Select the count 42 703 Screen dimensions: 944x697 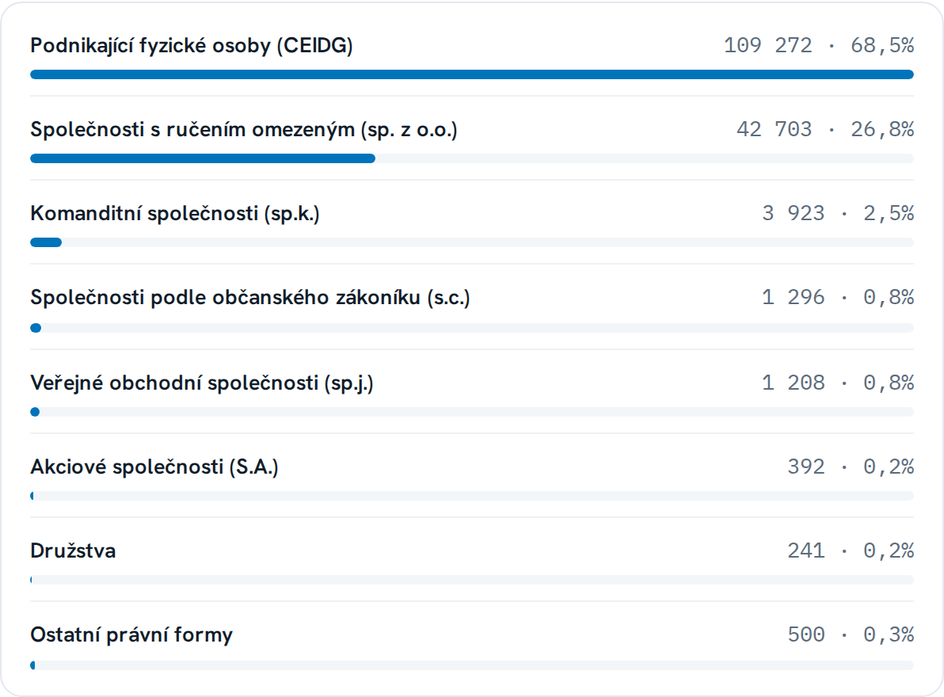point(775,129)
